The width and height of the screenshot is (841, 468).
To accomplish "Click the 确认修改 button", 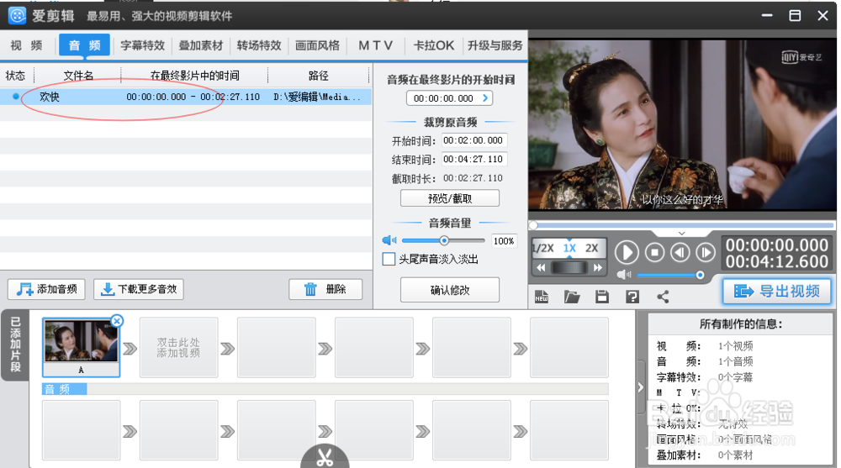I will (x=449, y=290).
